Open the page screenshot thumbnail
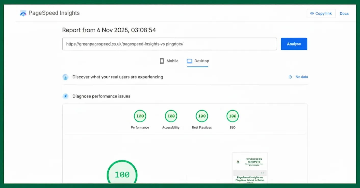360x188 pixels. [x=250, y=168]
